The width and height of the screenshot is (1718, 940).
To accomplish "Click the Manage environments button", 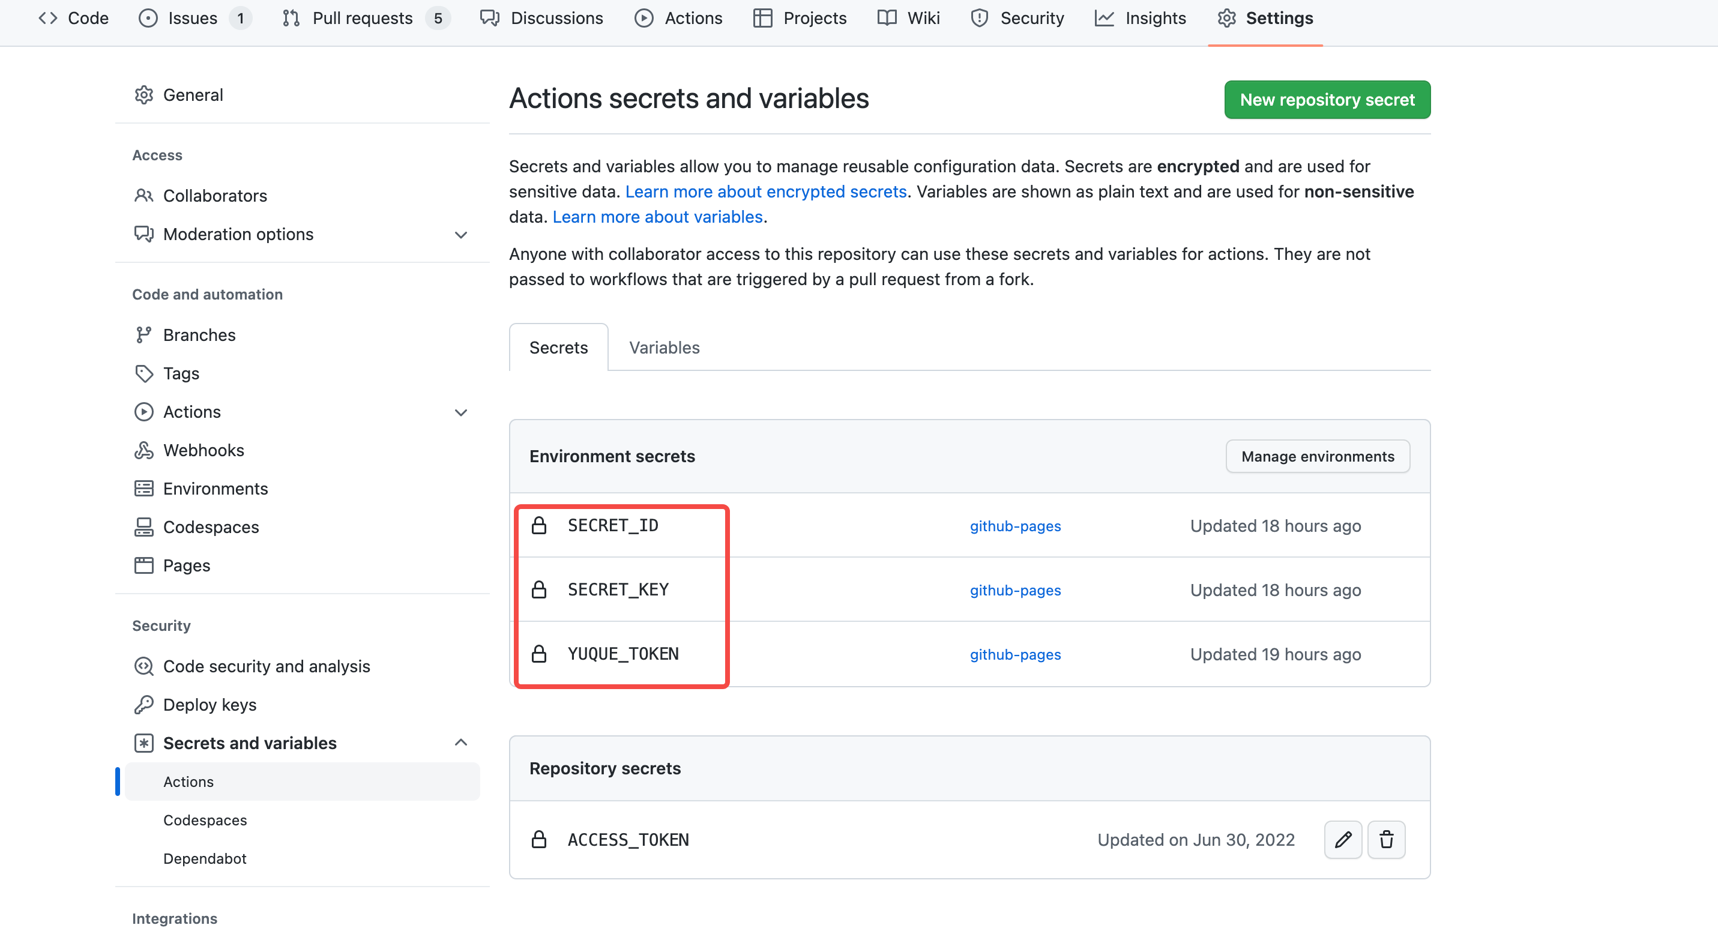I will coord(1317,456).
